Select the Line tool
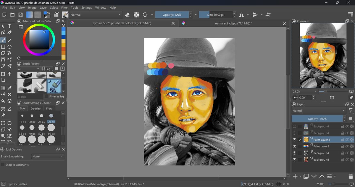The height and width of the screenshot is (187, 355). point(9,40)
